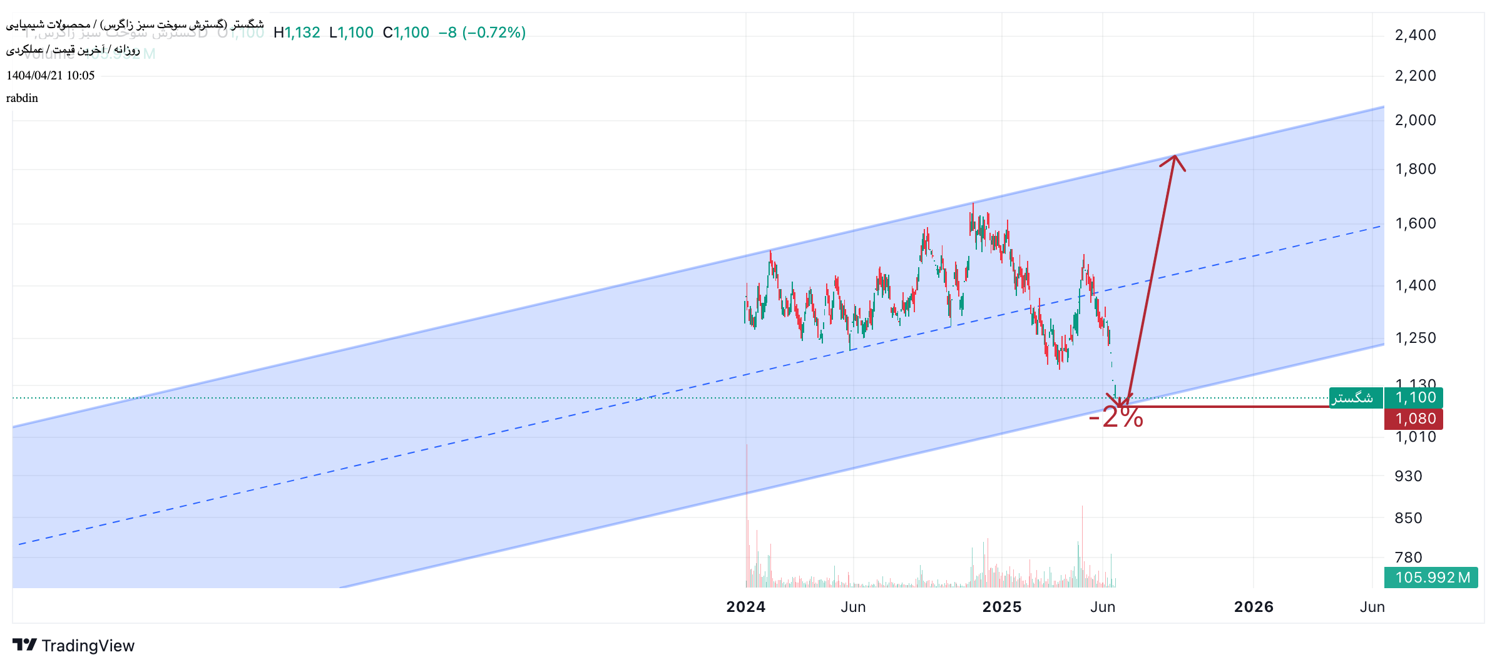Click the 1,400 price axis value
The width and height of the screenshot is (1497, 667).
pos(1416,285)
